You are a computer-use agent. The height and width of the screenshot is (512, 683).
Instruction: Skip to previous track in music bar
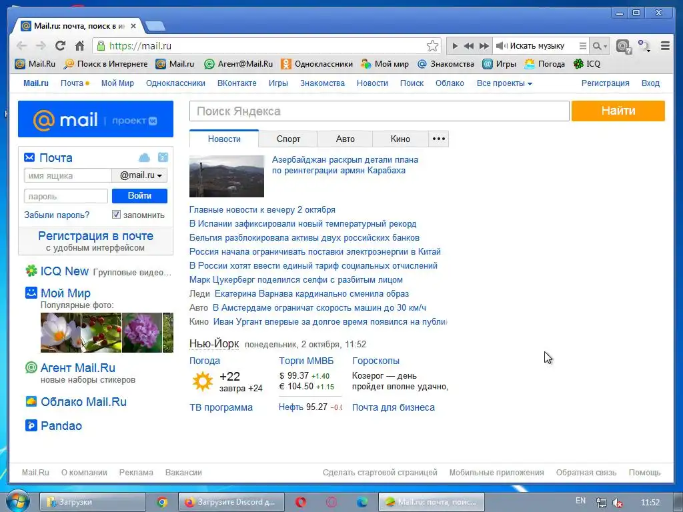[469, 46]
